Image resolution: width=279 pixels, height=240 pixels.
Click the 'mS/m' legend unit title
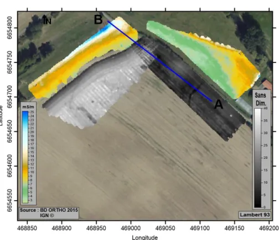(x=28, y=107)
